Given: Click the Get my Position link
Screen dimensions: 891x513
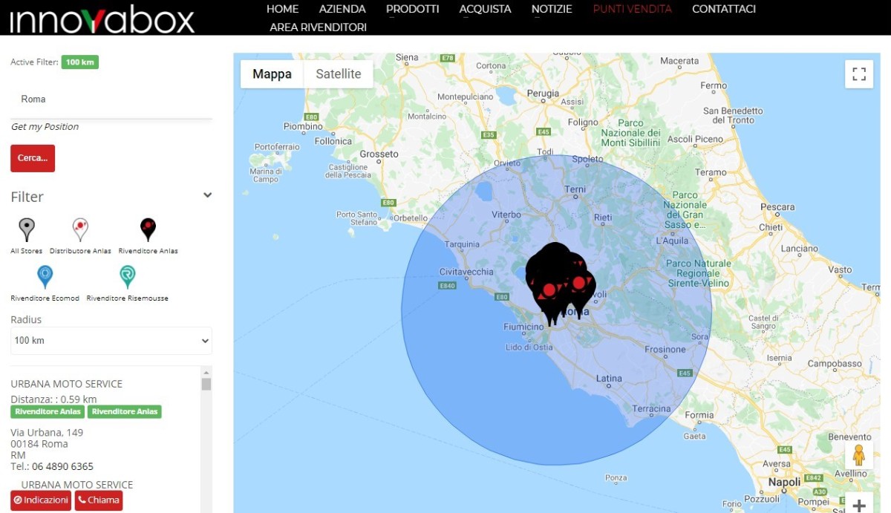Looking at the screenshot, I should point(45,127).
